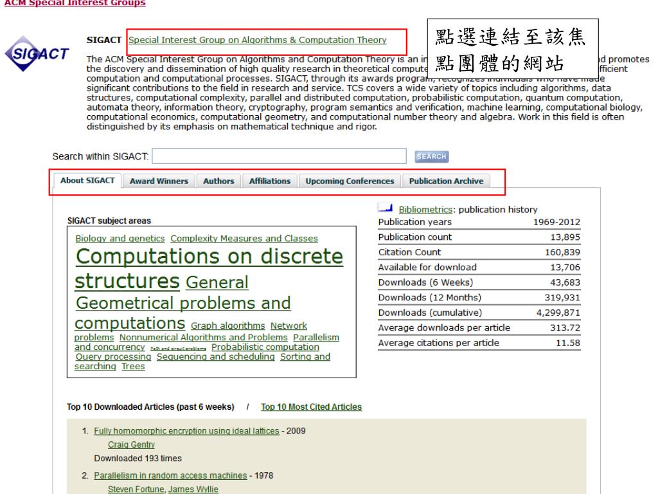Click the Downloads (cumulative) value 4,299,871

point(558,313)
